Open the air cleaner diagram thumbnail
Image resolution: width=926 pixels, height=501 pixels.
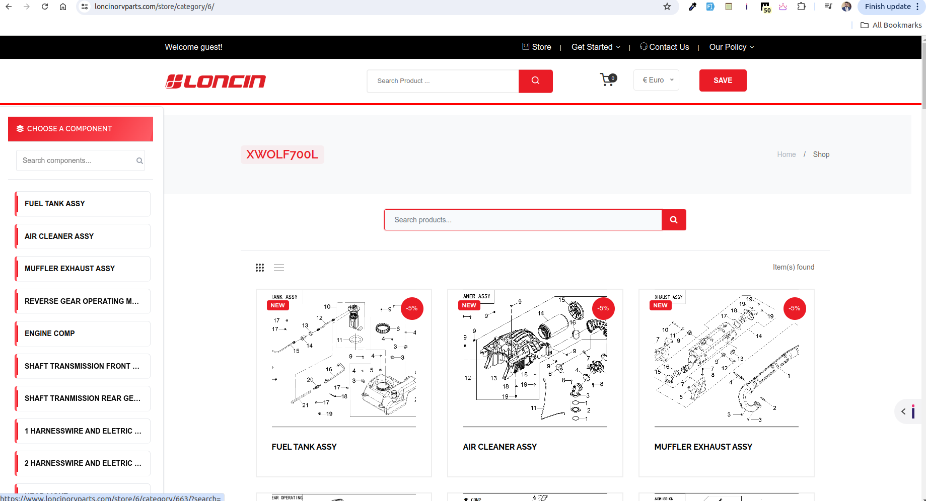point(535,358)
